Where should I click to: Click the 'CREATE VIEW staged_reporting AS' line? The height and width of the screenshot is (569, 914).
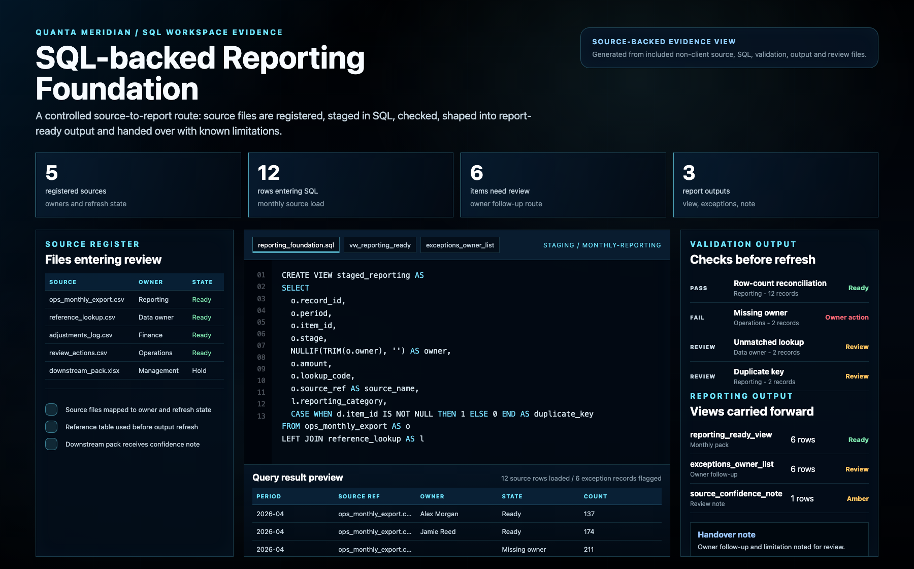click(352, 275)
